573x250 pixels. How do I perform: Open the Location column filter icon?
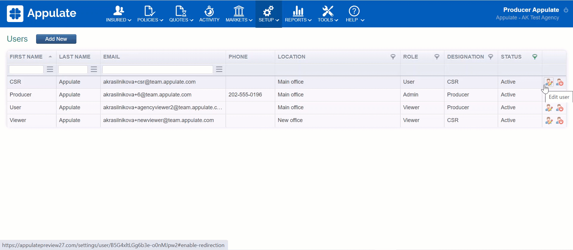click(x=393, y=57)
